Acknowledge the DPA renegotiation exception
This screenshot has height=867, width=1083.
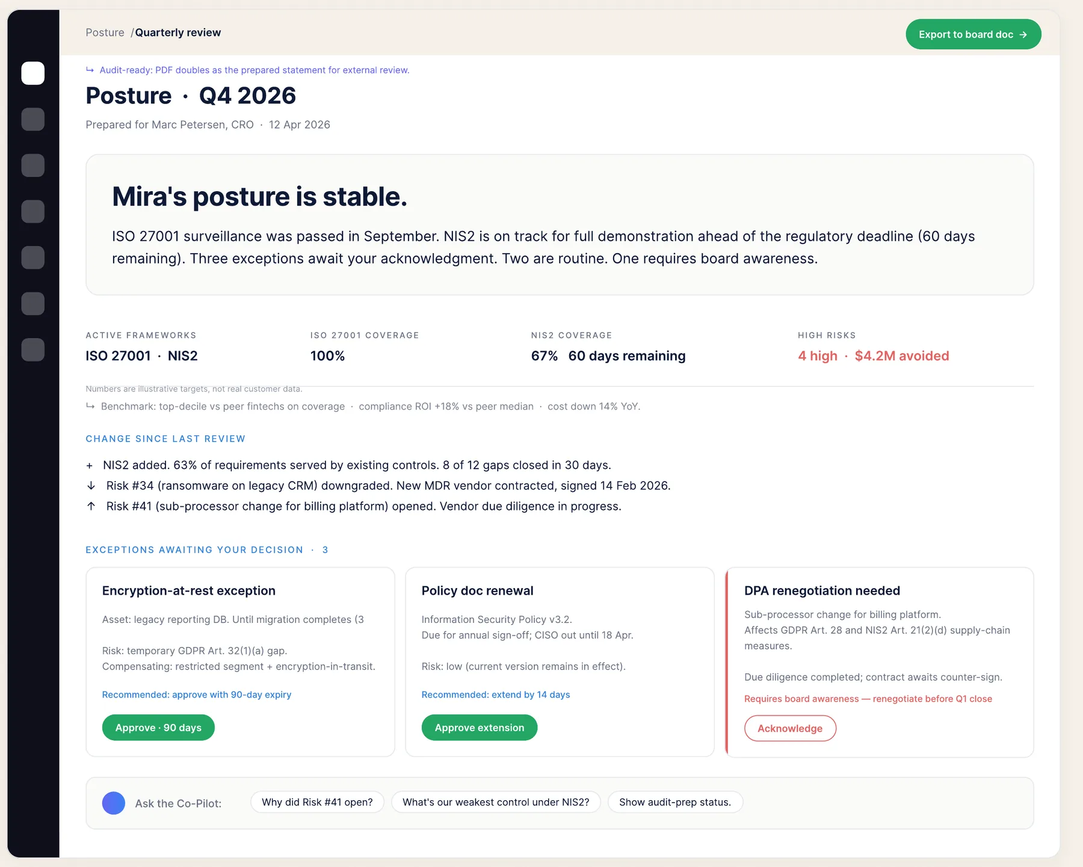point(790,728)
